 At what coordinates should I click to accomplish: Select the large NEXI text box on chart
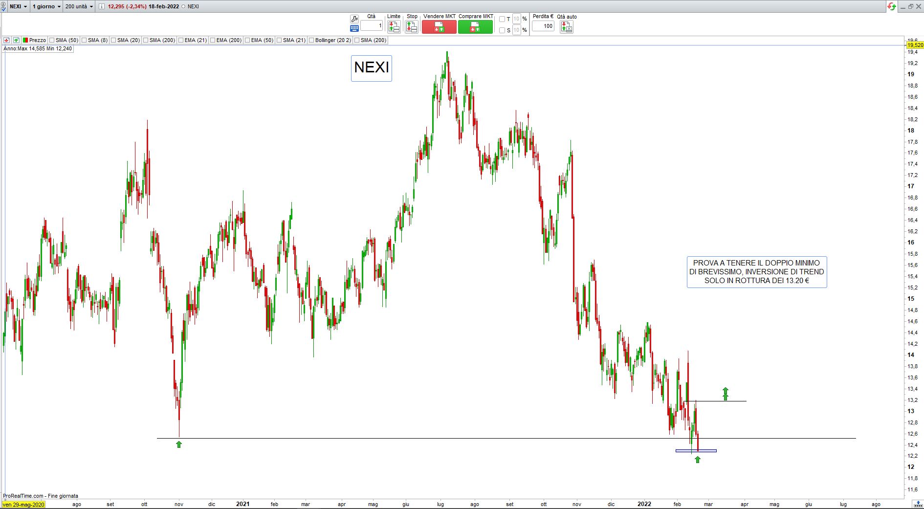tap(372, 68)
